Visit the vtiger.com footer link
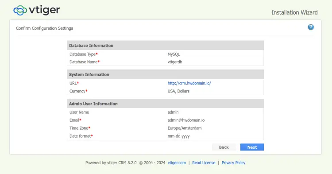 [x=177, y=163]
